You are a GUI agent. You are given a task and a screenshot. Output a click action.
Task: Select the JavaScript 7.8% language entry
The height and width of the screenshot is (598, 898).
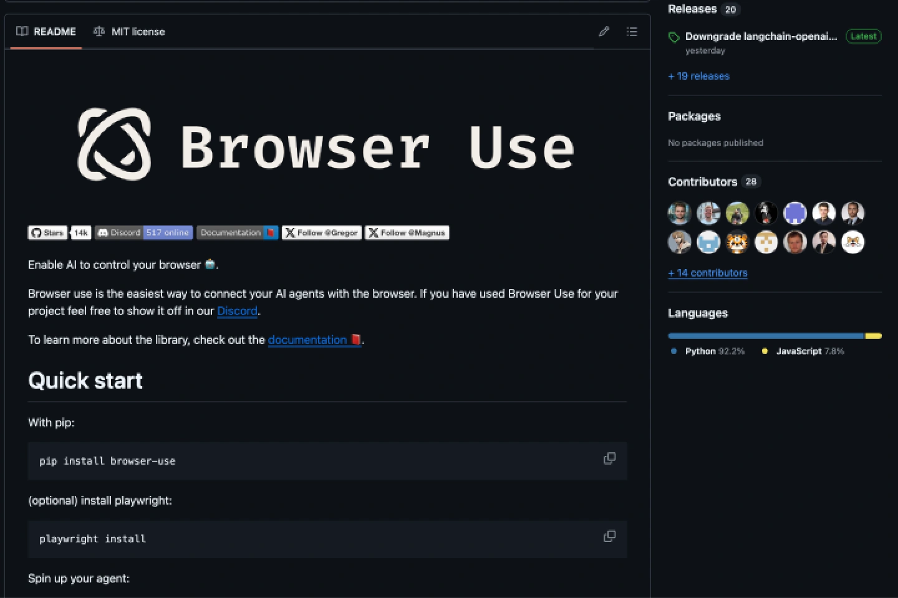tap(803, 351)
